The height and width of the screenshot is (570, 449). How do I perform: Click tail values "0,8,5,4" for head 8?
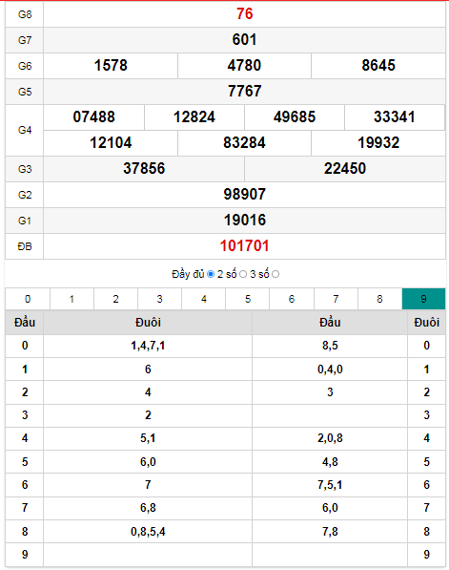(148, 532)
